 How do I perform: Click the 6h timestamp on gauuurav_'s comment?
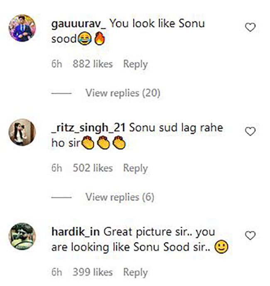click(x=56, y=64)
